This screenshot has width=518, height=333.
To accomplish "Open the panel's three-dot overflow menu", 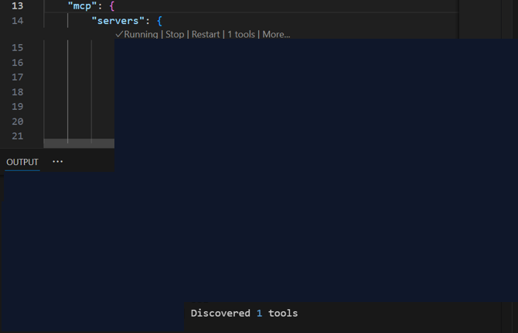I will click(57, 162).
